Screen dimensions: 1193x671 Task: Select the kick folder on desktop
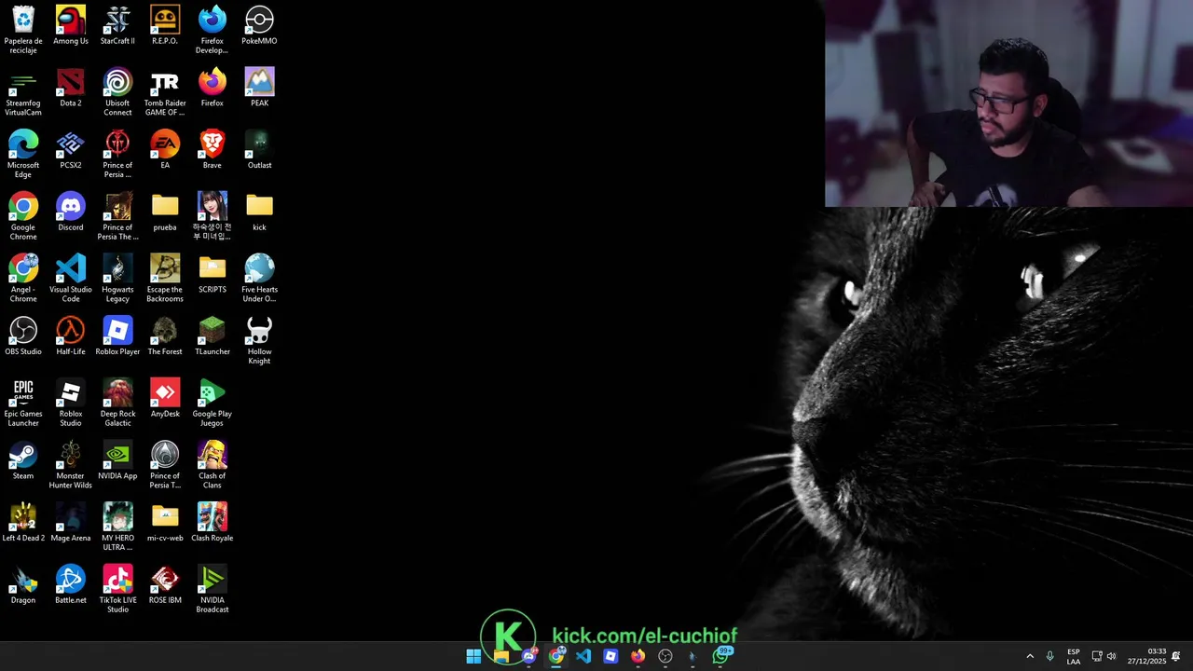259,212
